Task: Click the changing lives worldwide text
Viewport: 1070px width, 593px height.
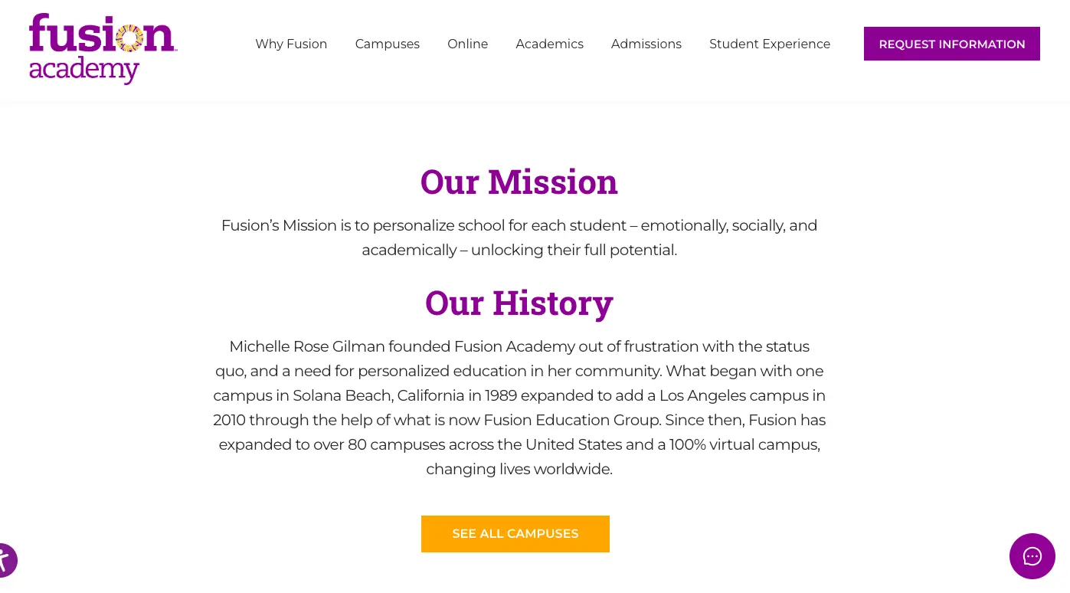Action: pos(519,469)
